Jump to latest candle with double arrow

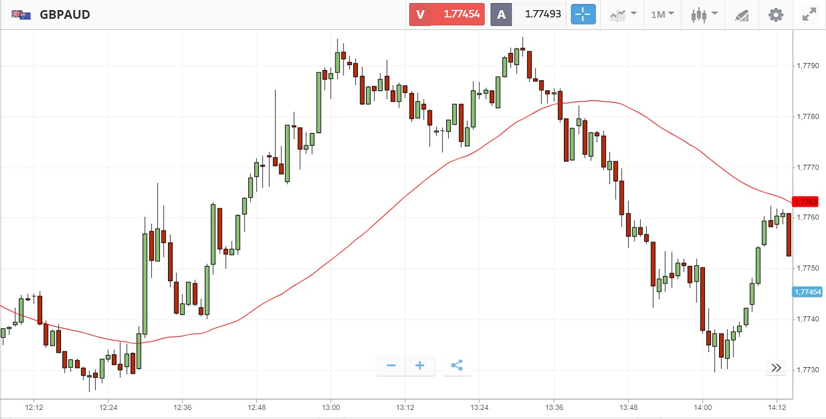click(776, 368)
